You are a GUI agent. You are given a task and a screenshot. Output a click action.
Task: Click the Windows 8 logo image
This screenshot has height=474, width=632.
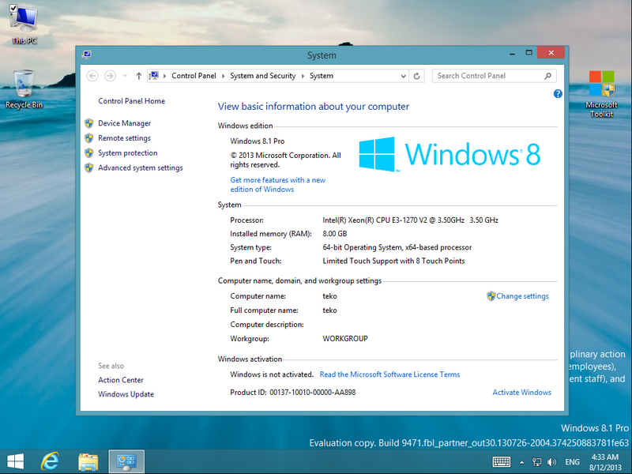450,154
